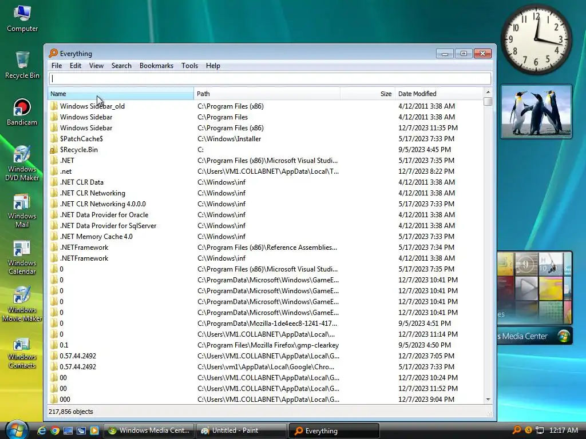Image resolution: width=586 pixels, height=439 pixels.
Task: Click the 217,856 objects status text
Action: (x=70, y=412)
